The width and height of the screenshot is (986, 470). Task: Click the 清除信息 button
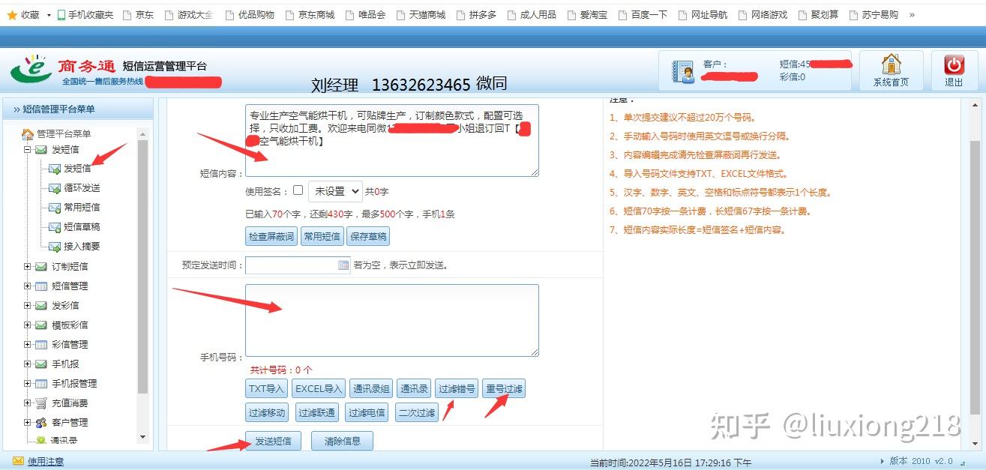[342, 442]
